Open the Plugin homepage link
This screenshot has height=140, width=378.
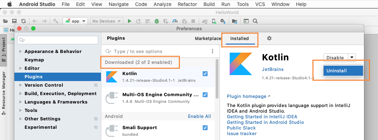tap(248, 96)
